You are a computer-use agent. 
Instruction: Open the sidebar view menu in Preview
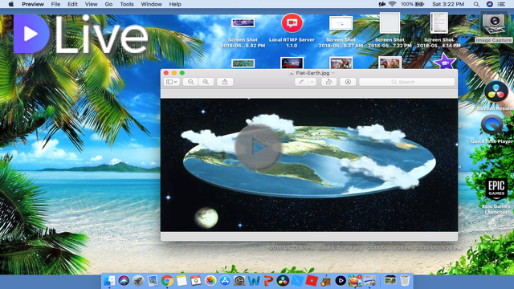click(171, 82)
